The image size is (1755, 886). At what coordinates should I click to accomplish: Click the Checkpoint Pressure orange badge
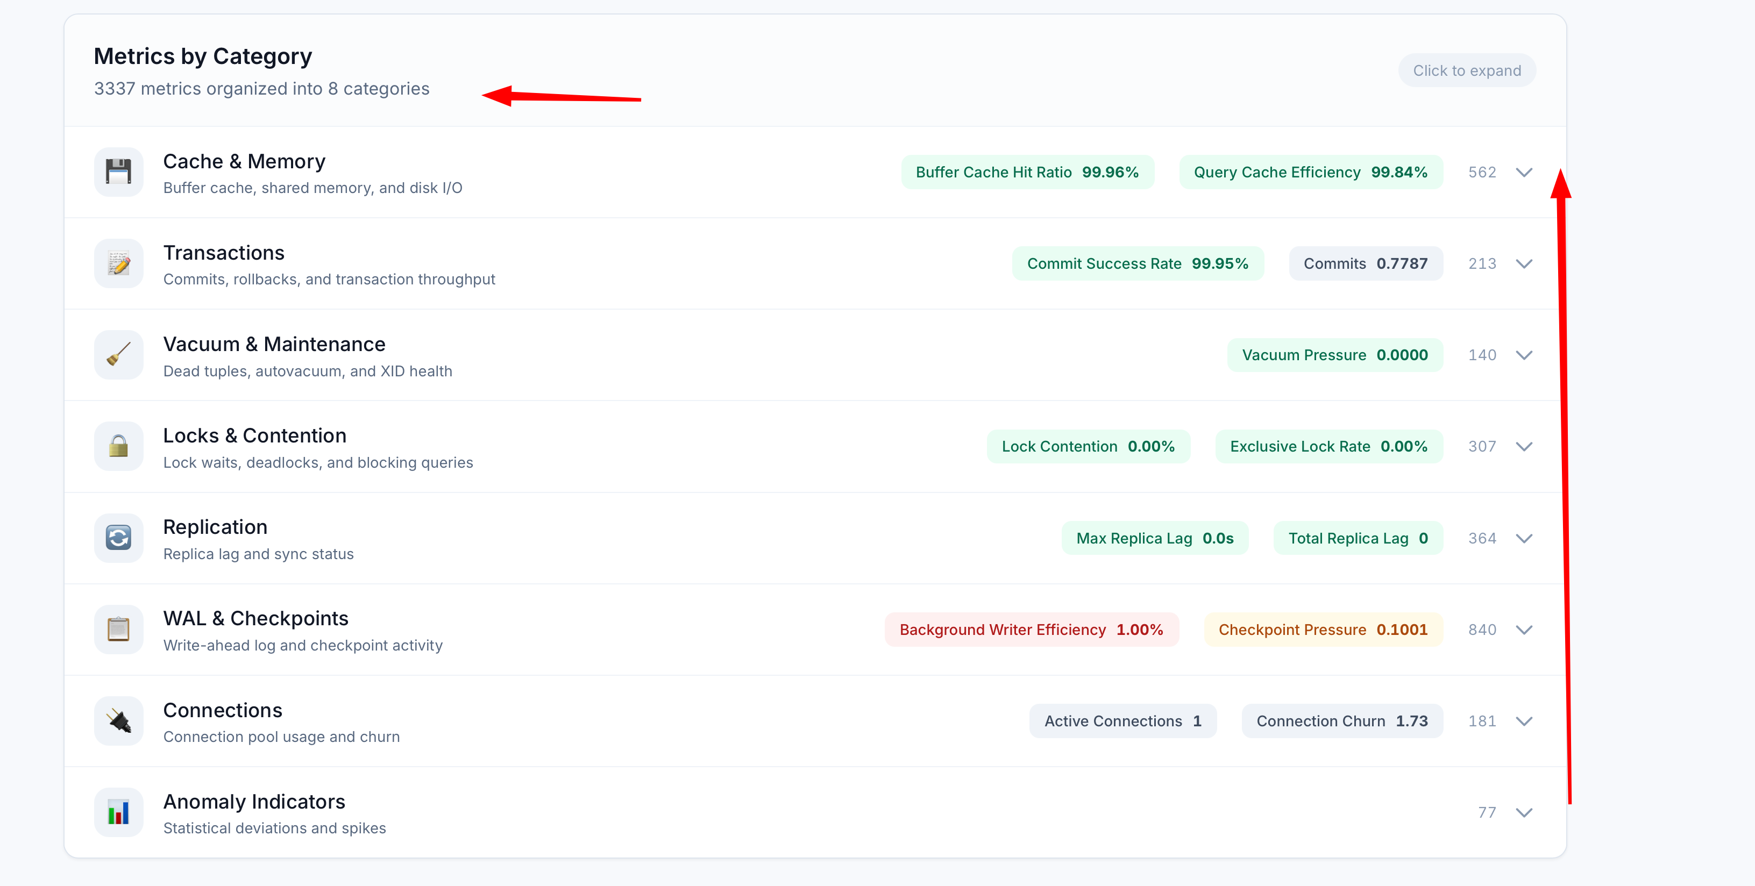coord(1323,630)
